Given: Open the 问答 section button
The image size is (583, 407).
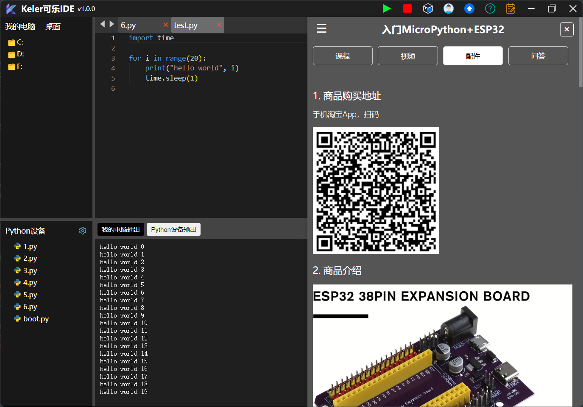Looking at the screenshot, I should pyautogui.click(x=538, y=56).
